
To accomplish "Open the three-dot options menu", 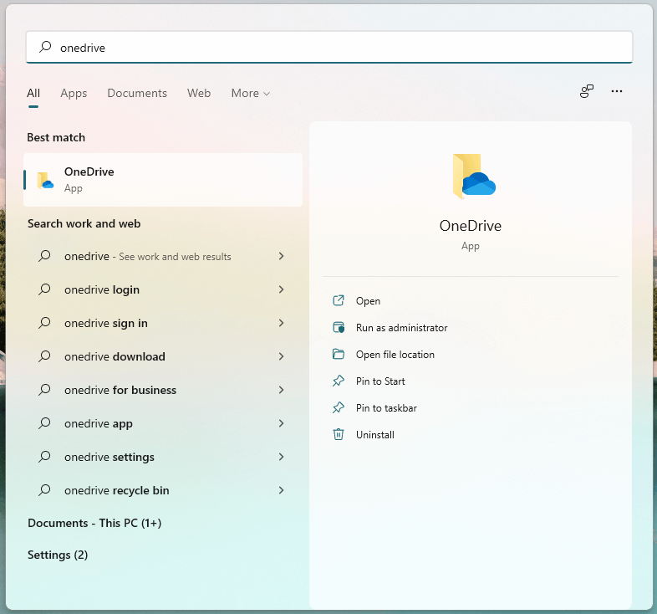I will (617, 91).
